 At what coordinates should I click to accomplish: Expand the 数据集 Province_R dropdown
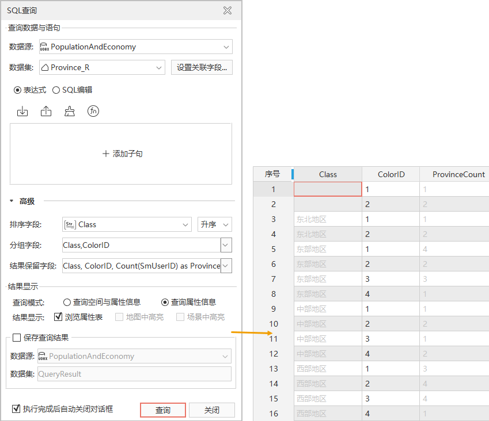159,68
